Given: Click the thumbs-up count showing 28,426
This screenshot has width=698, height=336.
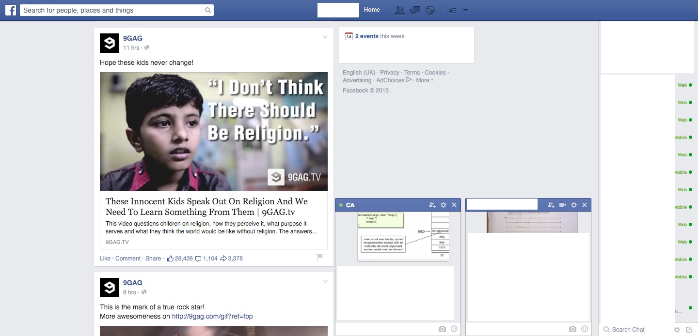Looking at the screenshot, I should pyautogui.click(x=180, y=259).
